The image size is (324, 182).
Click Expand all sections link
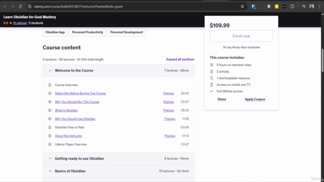[180, 60]
